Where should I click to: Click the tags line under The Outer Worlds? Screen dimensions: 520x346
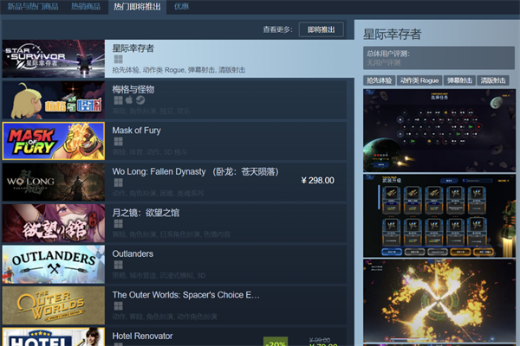pyautogui.click(x=165, y=317)
